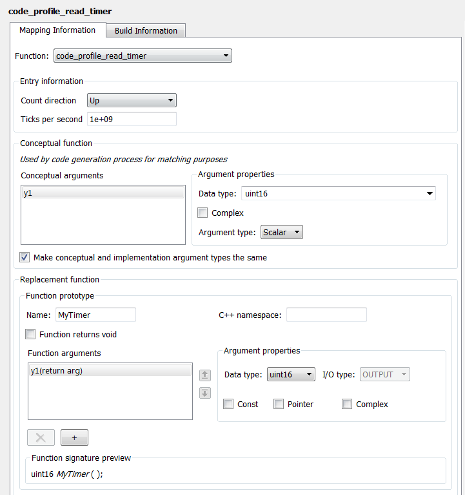Open the conceptual Data type uint16 dropdown
The height and width of the screenshot is (495, 465).
339,193
